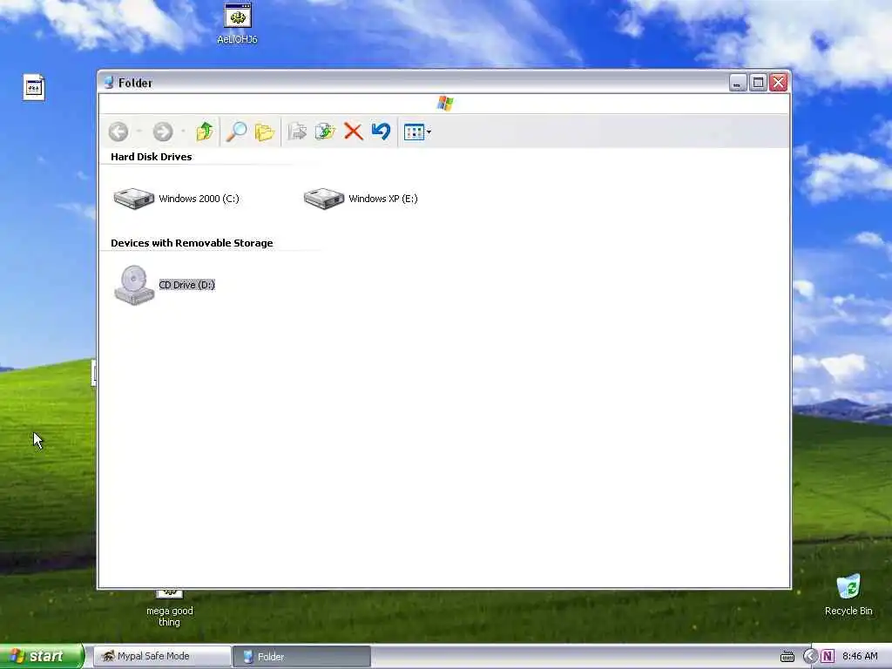Expand hidden tray icons chevron
892x669 pixels.
(809, 657)
